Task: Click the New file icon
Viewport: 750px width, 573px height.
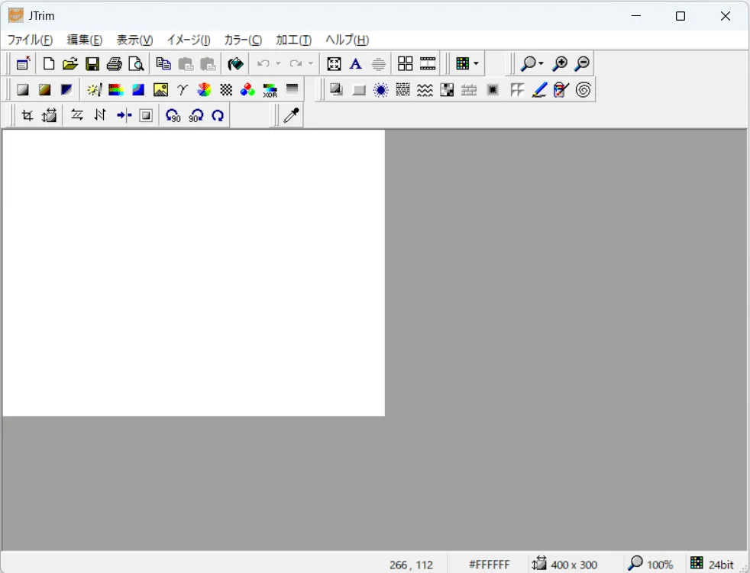Action: pos(49,64)
